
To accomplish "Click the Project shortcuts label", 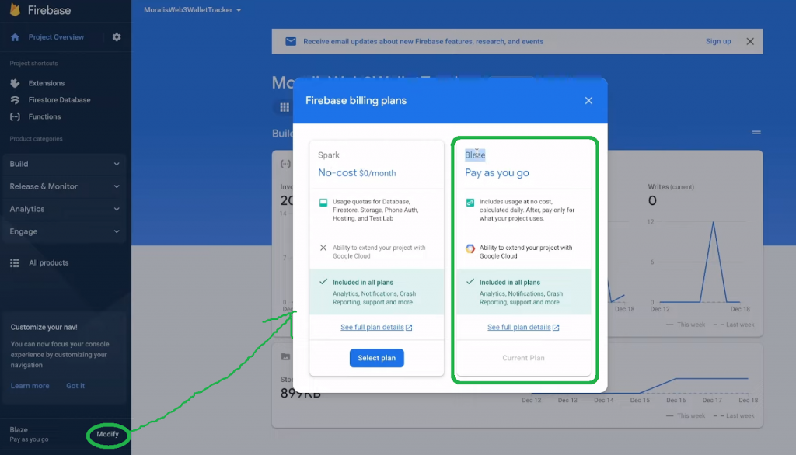I will [33, 64].
